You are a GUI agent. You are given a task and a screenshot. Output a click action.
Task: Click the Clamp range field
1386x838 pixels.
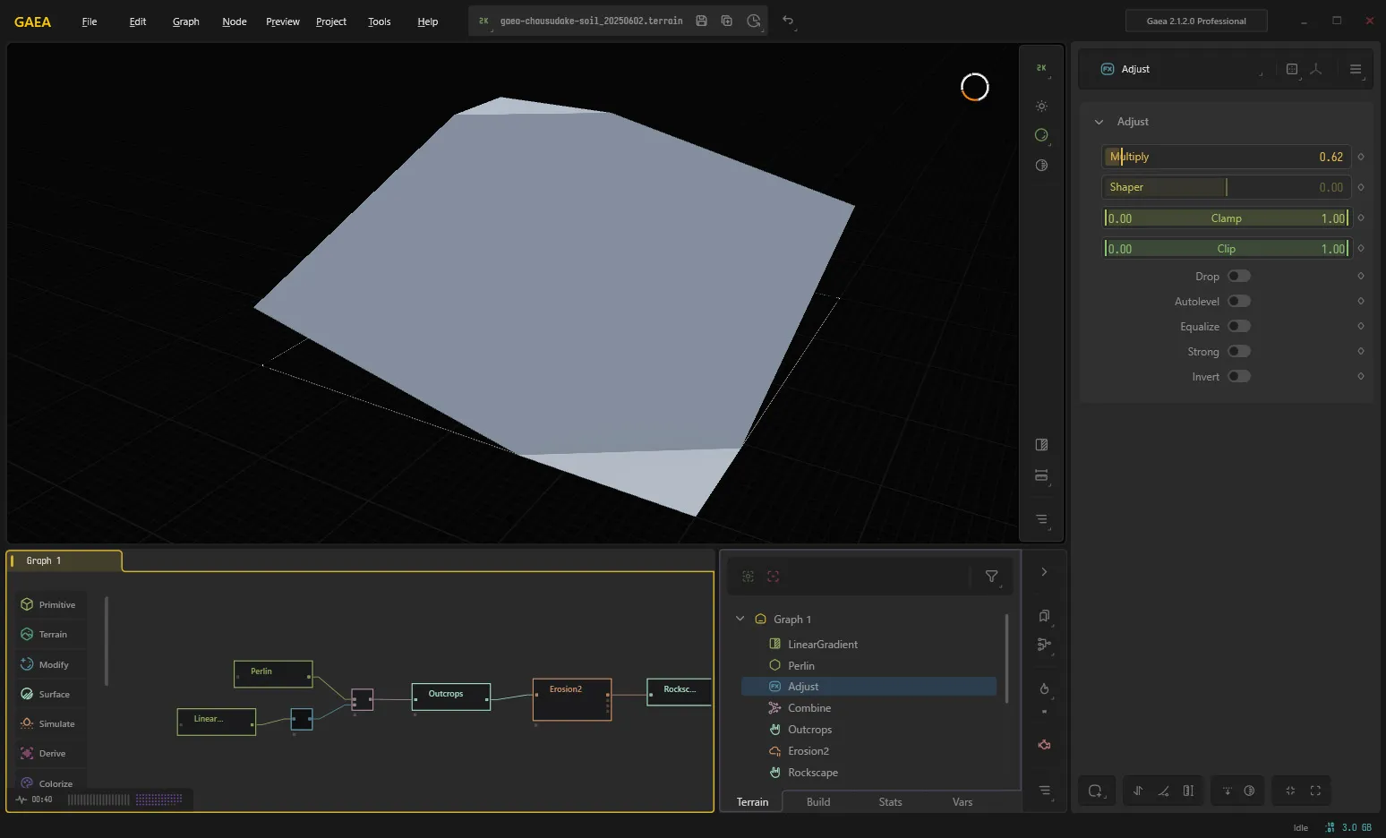pyautogui.click(x=1225, y=218)
